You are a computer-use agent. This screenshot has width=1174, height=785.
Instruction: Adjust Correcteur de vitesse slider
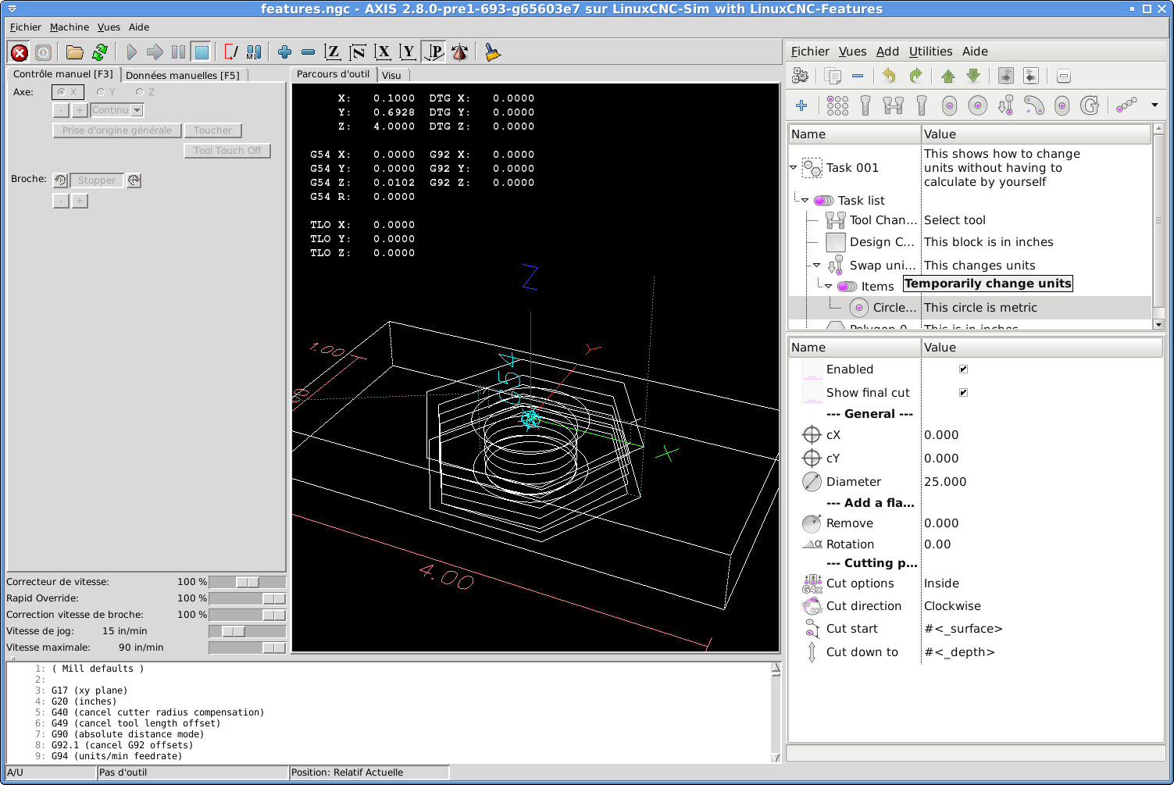coord(247,582)
